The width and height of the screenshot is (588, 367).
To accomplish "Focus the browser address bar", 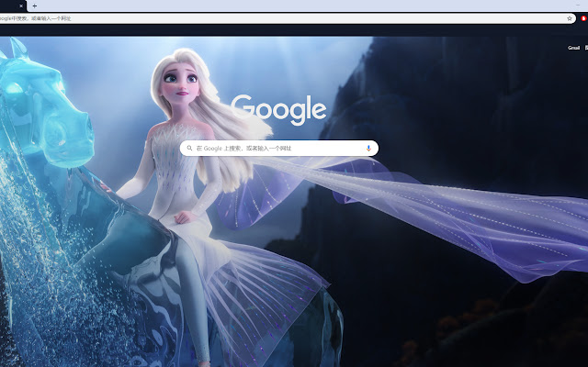I will pyautogui.click(x=288, y=18).
